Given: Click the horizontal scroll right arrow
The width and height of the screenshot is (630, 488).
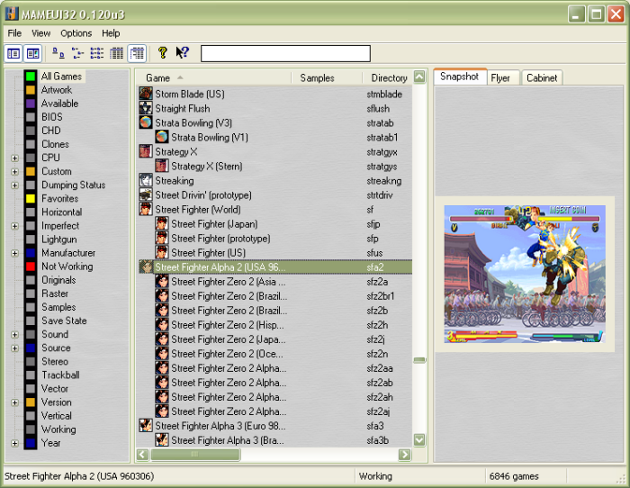Looking at the screenshot, I should click(405, 454).
